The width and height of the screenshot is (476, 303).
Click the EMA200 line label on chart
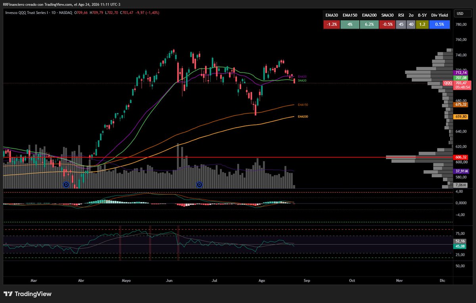[x=303, y=117]
